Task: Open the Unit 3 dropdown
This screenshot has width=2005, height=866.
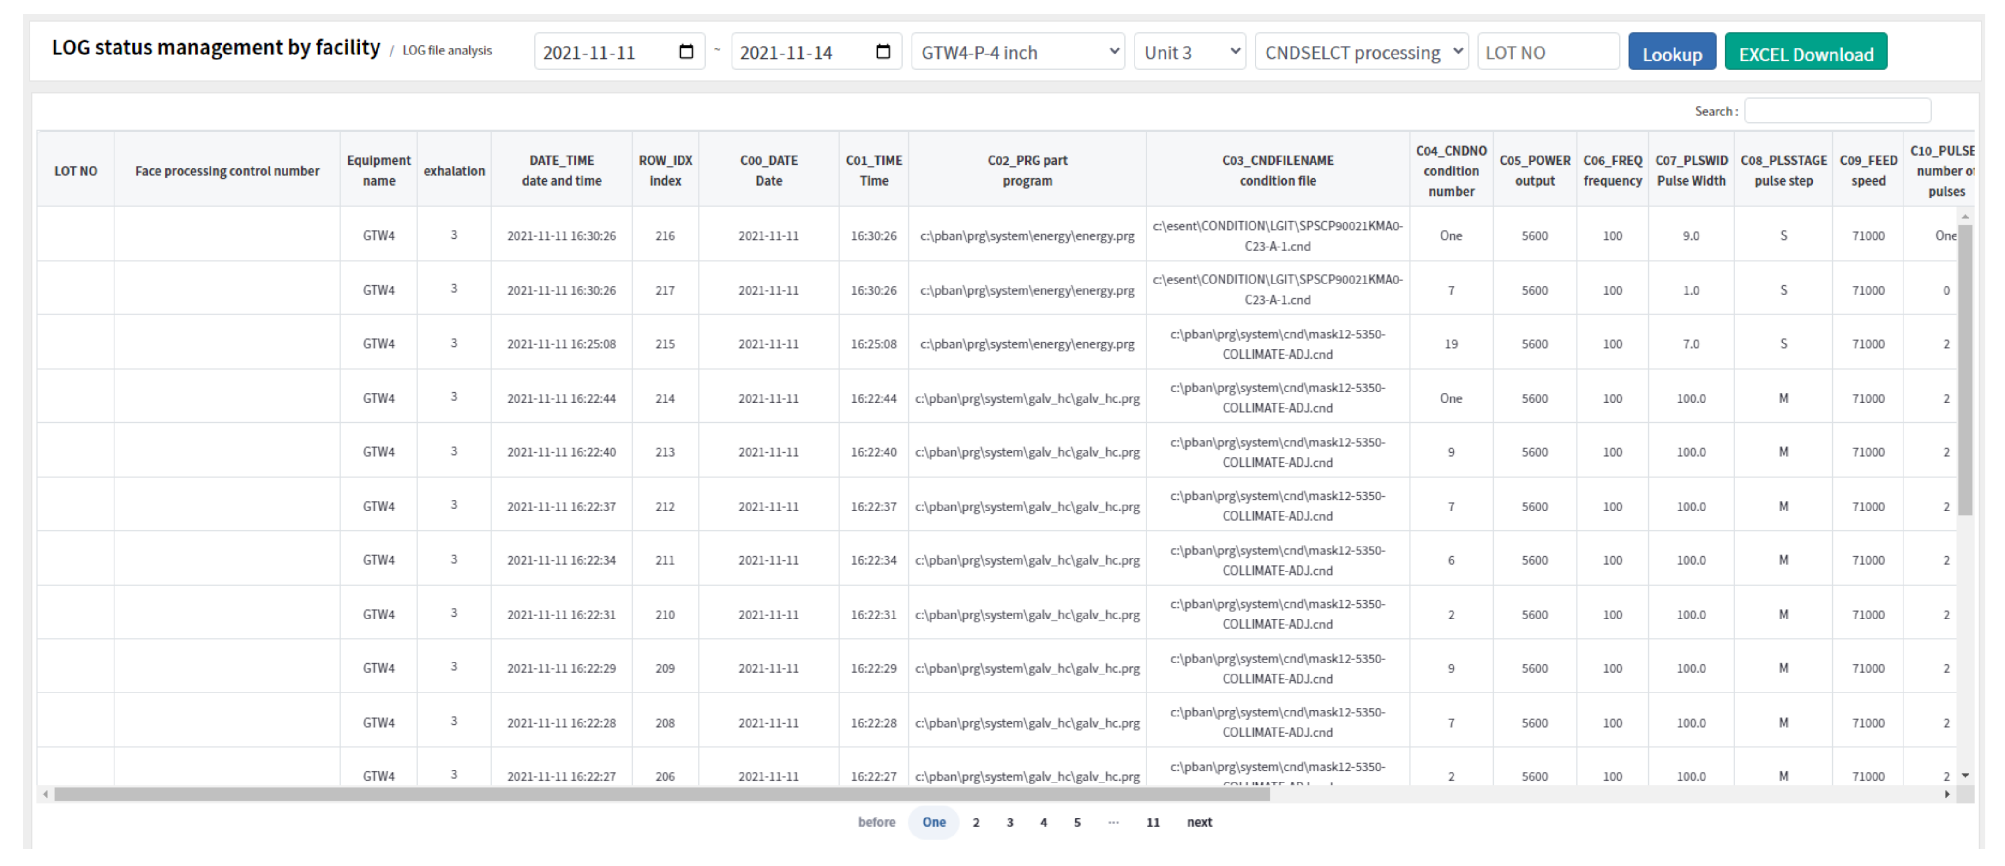Action: pyautogui.click(x=1189, y=52)
